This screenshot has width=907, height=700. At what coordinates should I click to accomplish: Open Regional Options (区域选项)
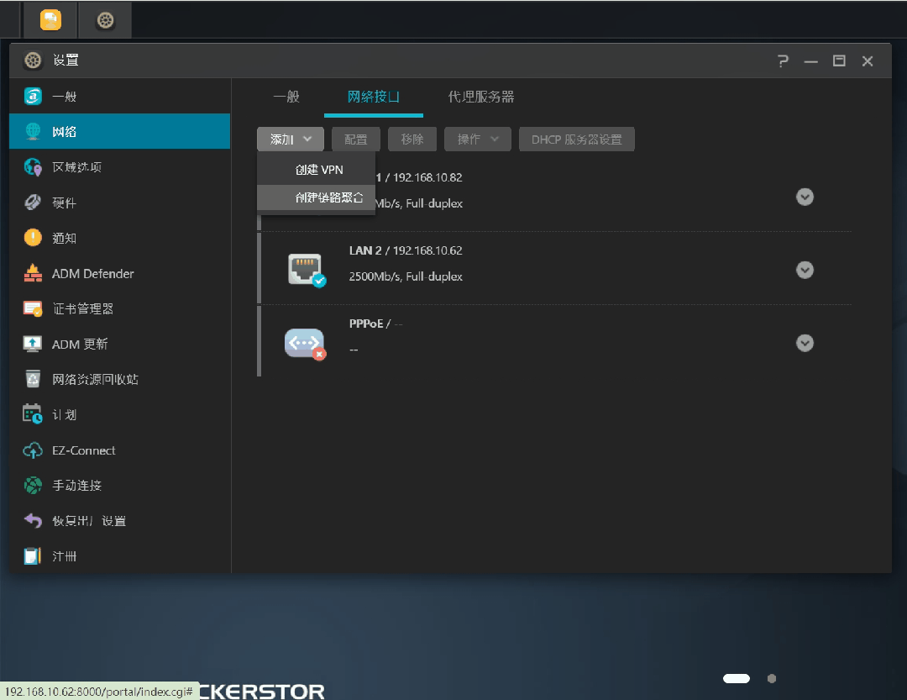coord(120,167)
